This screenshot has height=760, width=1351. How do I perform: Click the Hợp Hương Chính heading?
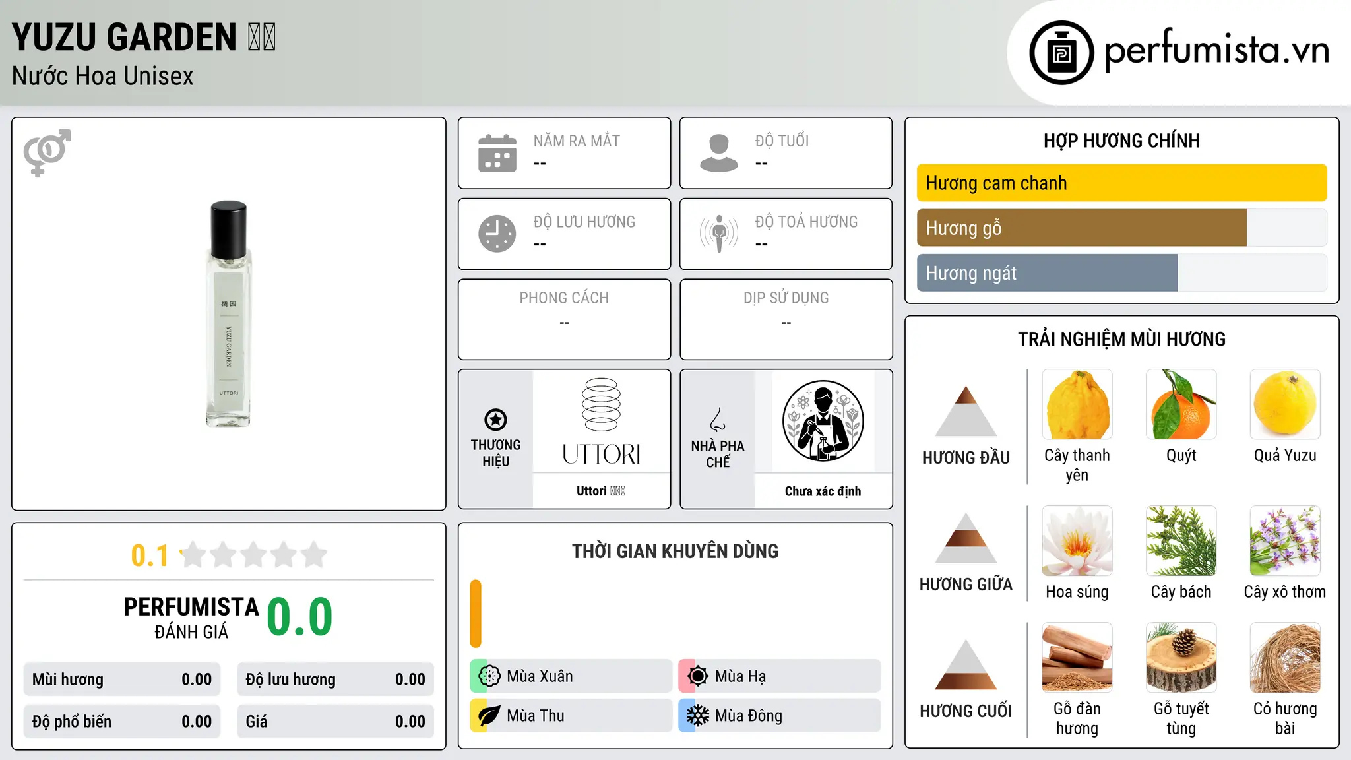click(x=1121, y=141)
